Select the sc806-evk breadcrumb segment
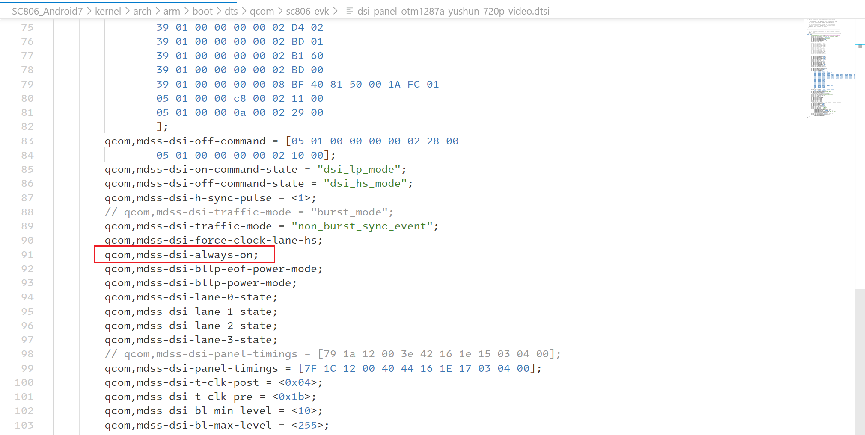The image size is (865, 435). 307,11
